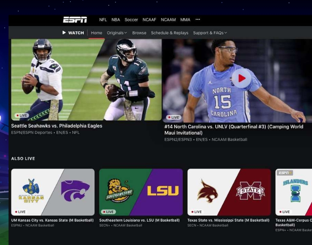312x245 pixels.
Task: Go to the Soccer section
Action: tap(131, 20)
